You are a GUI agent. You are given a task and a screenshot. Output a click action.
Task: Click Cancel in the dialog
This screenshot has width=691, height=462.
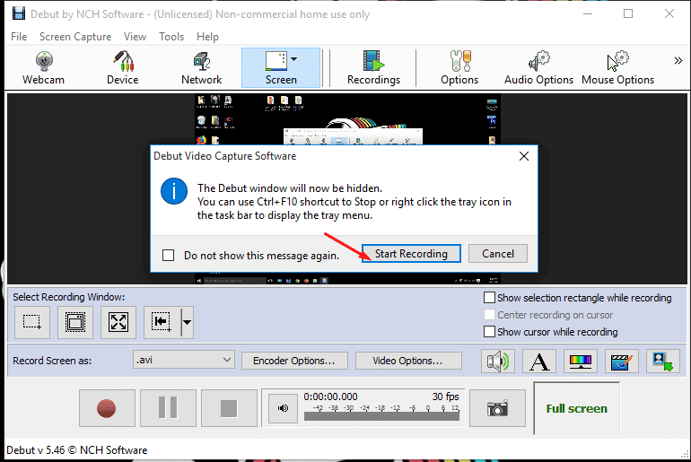coord(498,254)
